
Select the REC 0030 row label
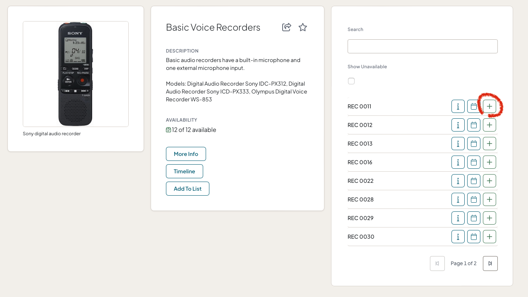[361, 237]
